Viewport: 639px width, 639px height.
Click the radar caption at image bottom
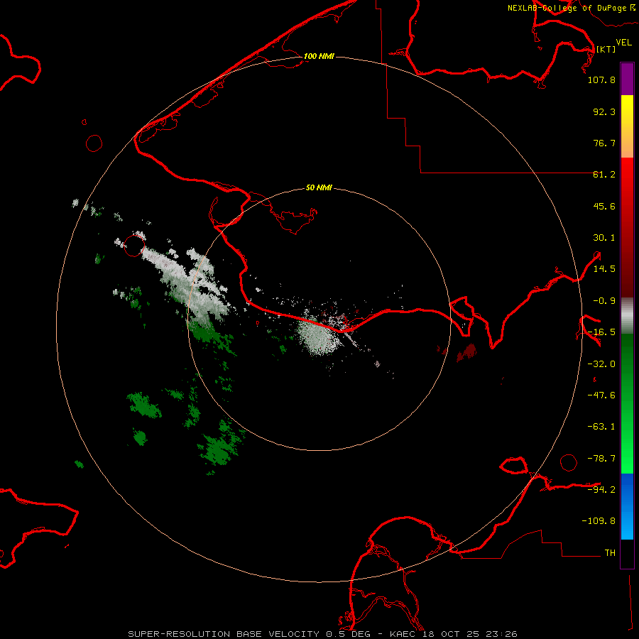(323, 634)
